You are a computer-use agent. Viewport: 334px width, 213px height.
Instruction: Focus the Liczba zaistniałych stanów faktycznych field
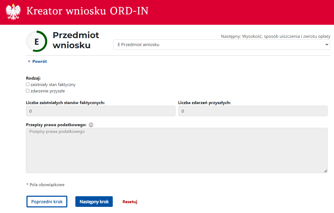click(100, 111)
